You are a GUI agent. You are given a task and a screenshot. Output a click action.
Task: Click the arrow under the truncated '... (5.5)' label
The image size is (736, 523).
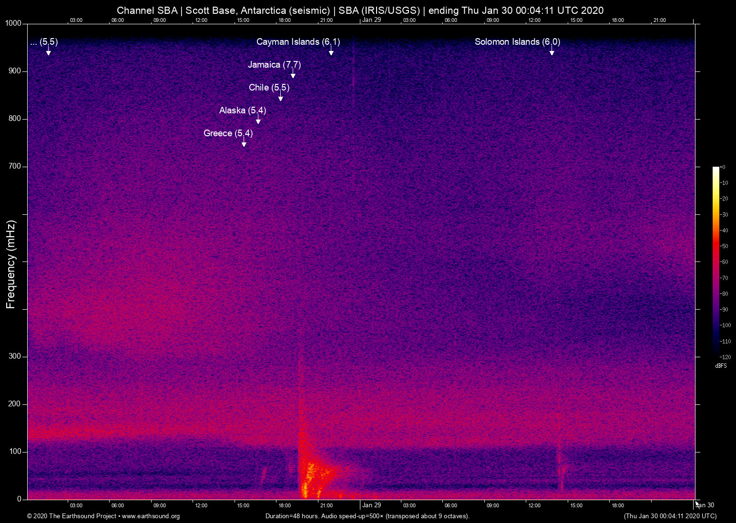tap(48, 52)
